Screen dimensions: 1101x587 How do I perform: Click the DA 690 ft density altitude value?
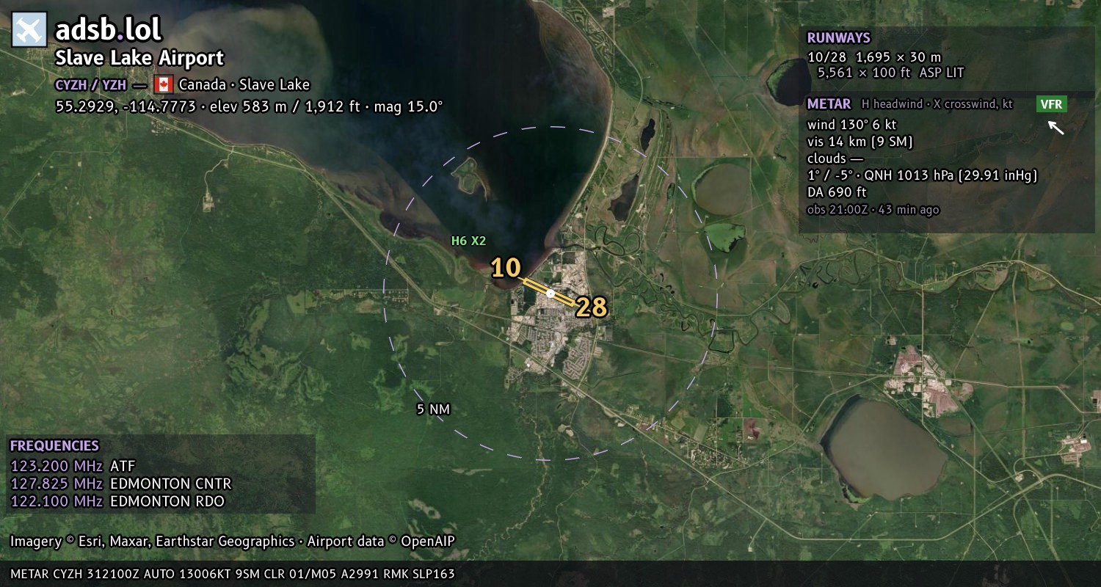pyautogui.click(x=837, y=192)
